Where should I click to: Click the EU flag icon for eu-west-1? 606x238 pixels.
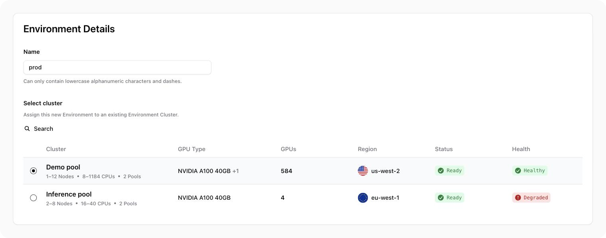[363, 198]
